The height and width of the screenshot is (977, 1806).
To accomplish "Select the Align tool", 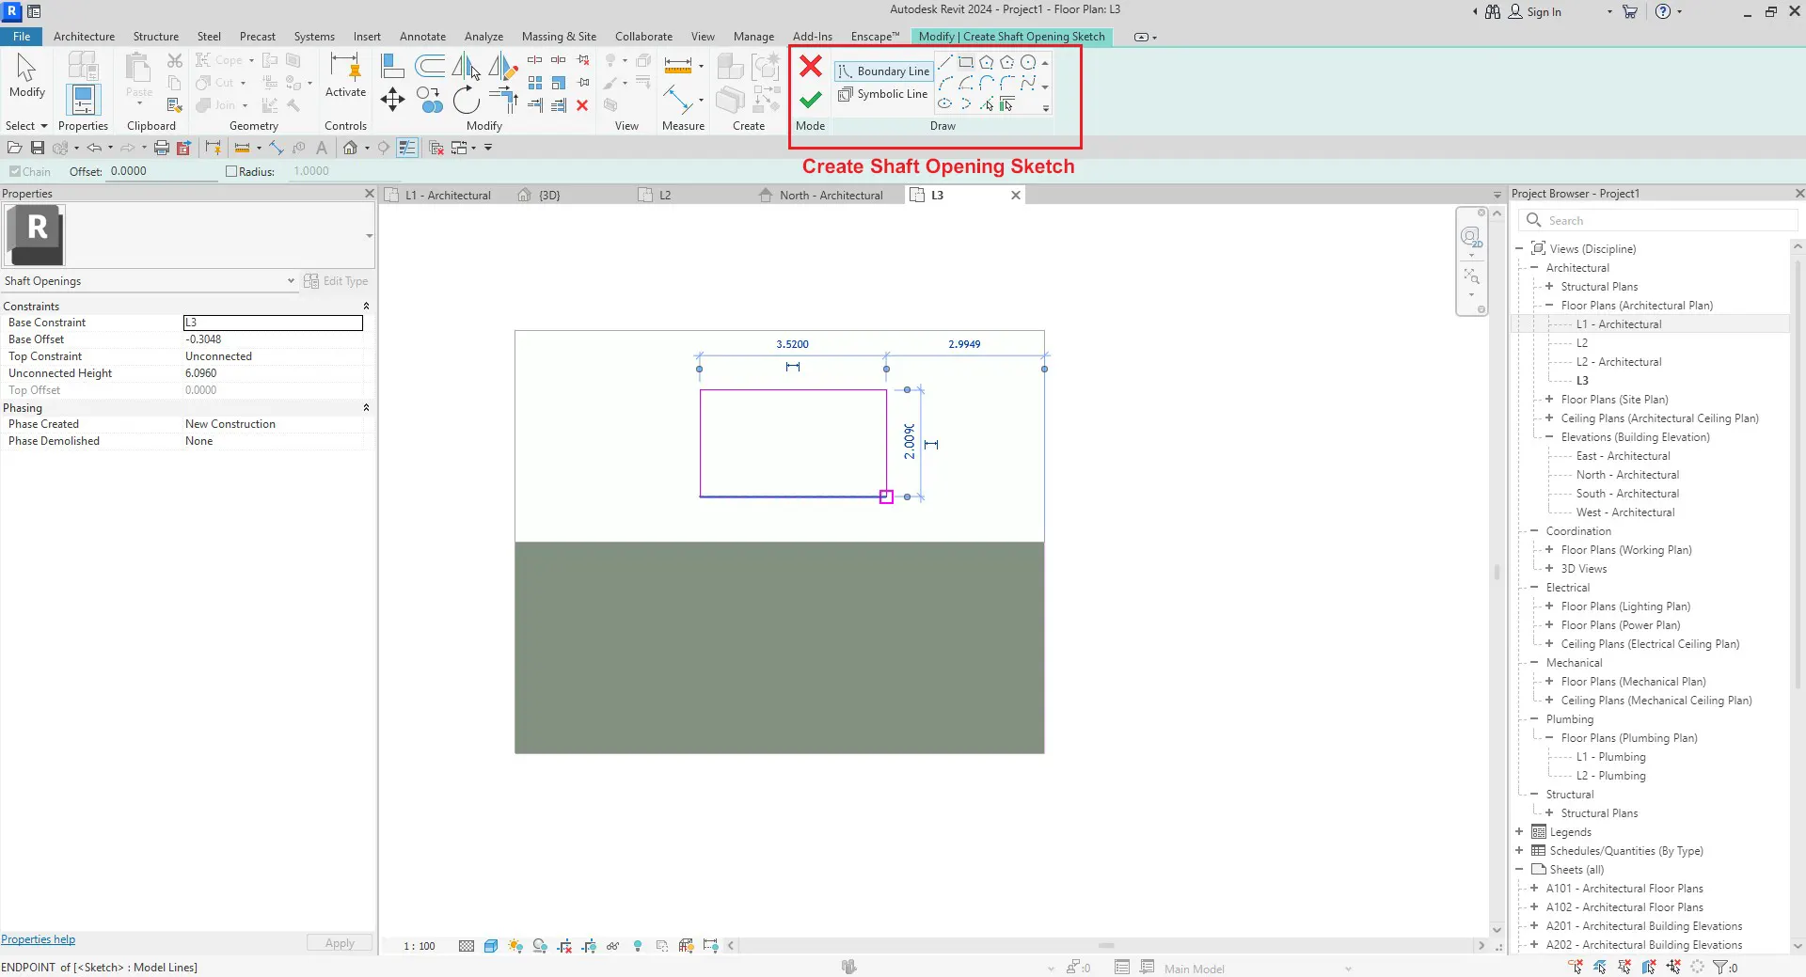I will click(392, 65).
